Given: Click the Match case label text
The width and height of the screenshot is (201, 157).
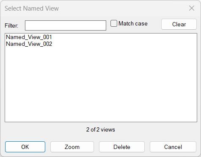Looking at the screenshot, I should pyautogui.click(x=133, y=23).
